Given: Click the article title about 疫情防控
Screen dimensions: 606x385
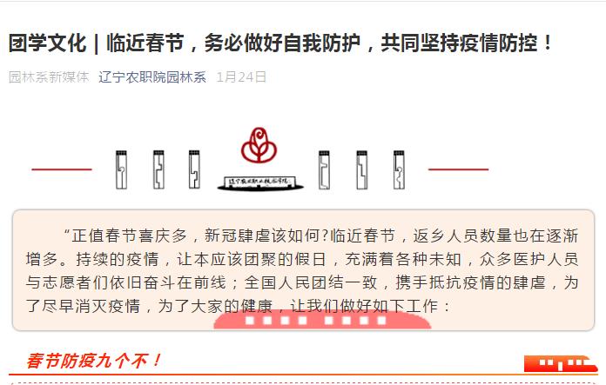Looking at the screenshot, I should (x=281, y=43).
